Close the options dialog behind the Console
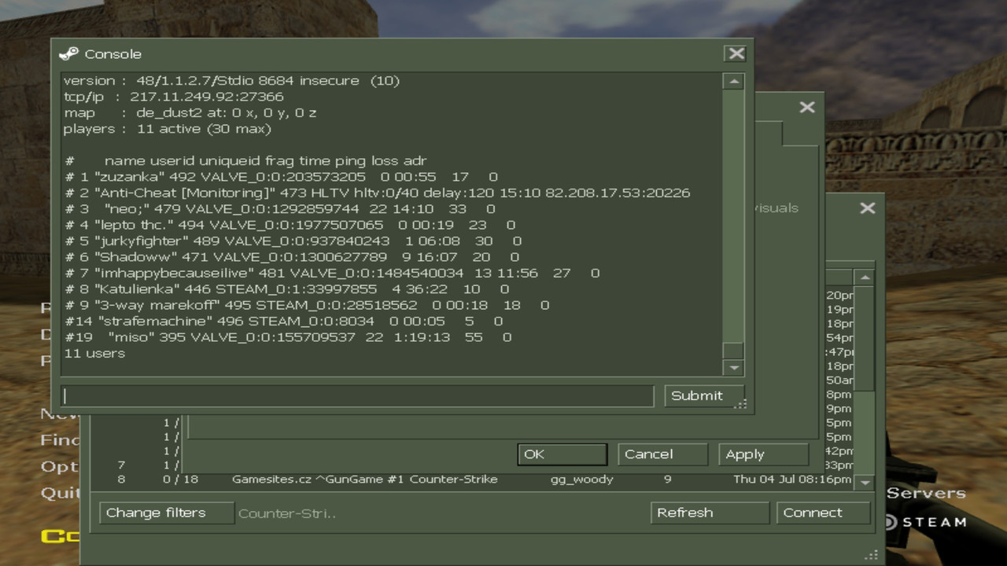The height and width of the screenshot is (566, 1007). [x=807, y=107]
